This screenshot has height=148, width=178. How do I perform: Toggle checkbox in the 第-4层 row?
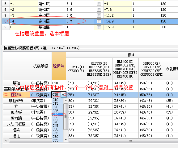(99, 21)
